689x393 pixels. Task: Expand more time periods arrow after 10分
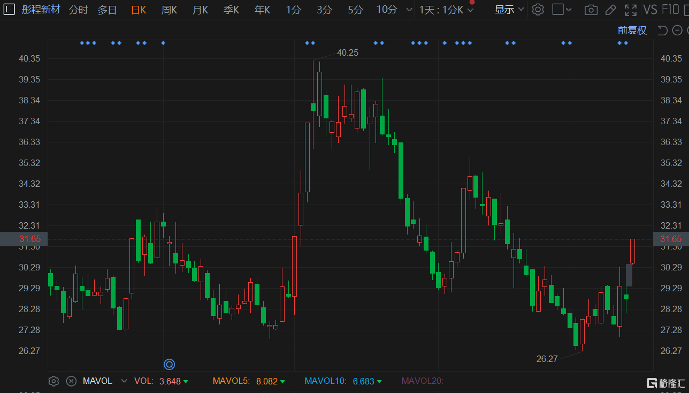409,10
